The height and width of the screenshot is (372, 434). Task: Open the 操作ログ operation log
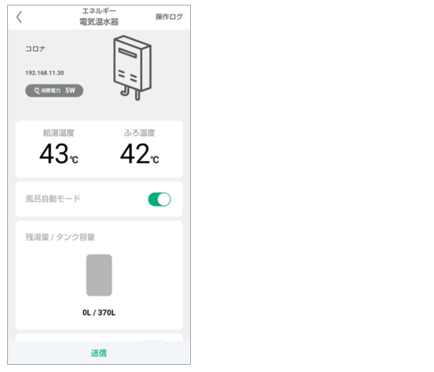169,17
